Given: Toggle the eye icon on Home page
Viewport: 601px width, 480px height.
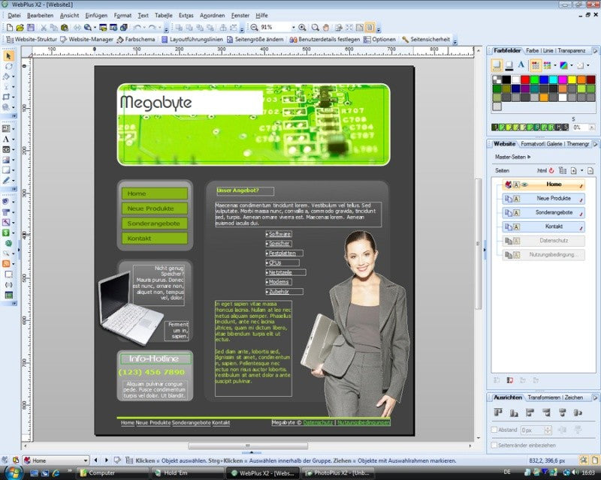Looking at the screenshot, I should (x=524, y=185).
